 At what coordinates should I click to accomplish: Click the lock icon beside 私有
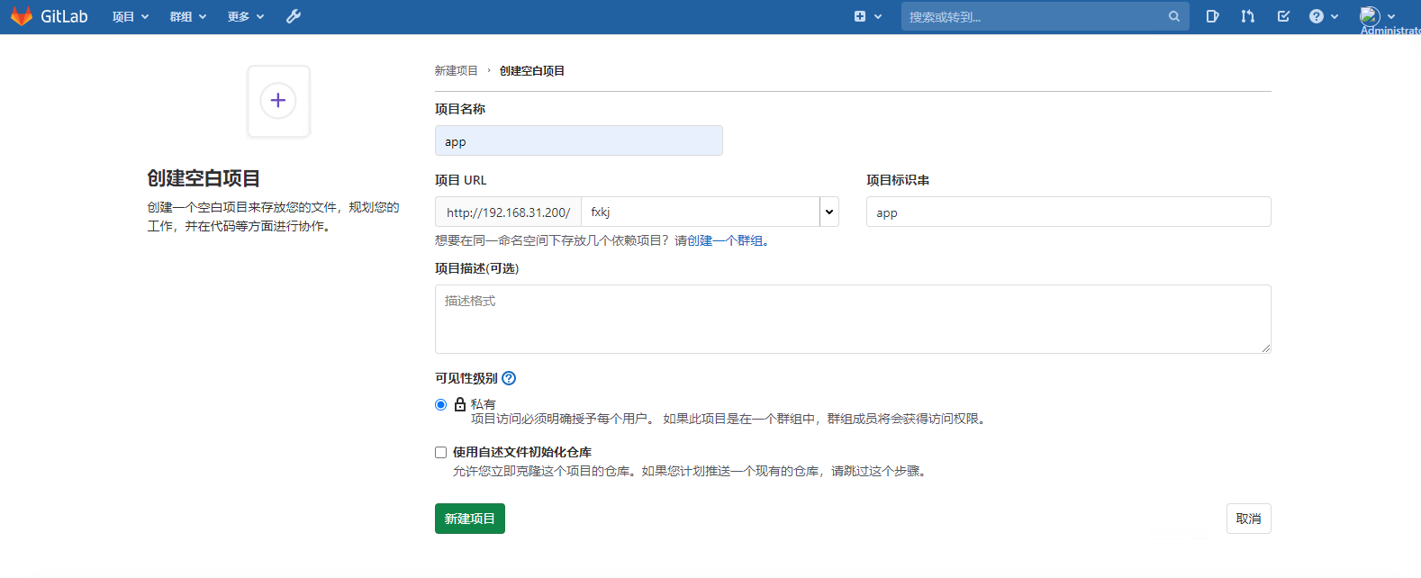coord(460,404)
